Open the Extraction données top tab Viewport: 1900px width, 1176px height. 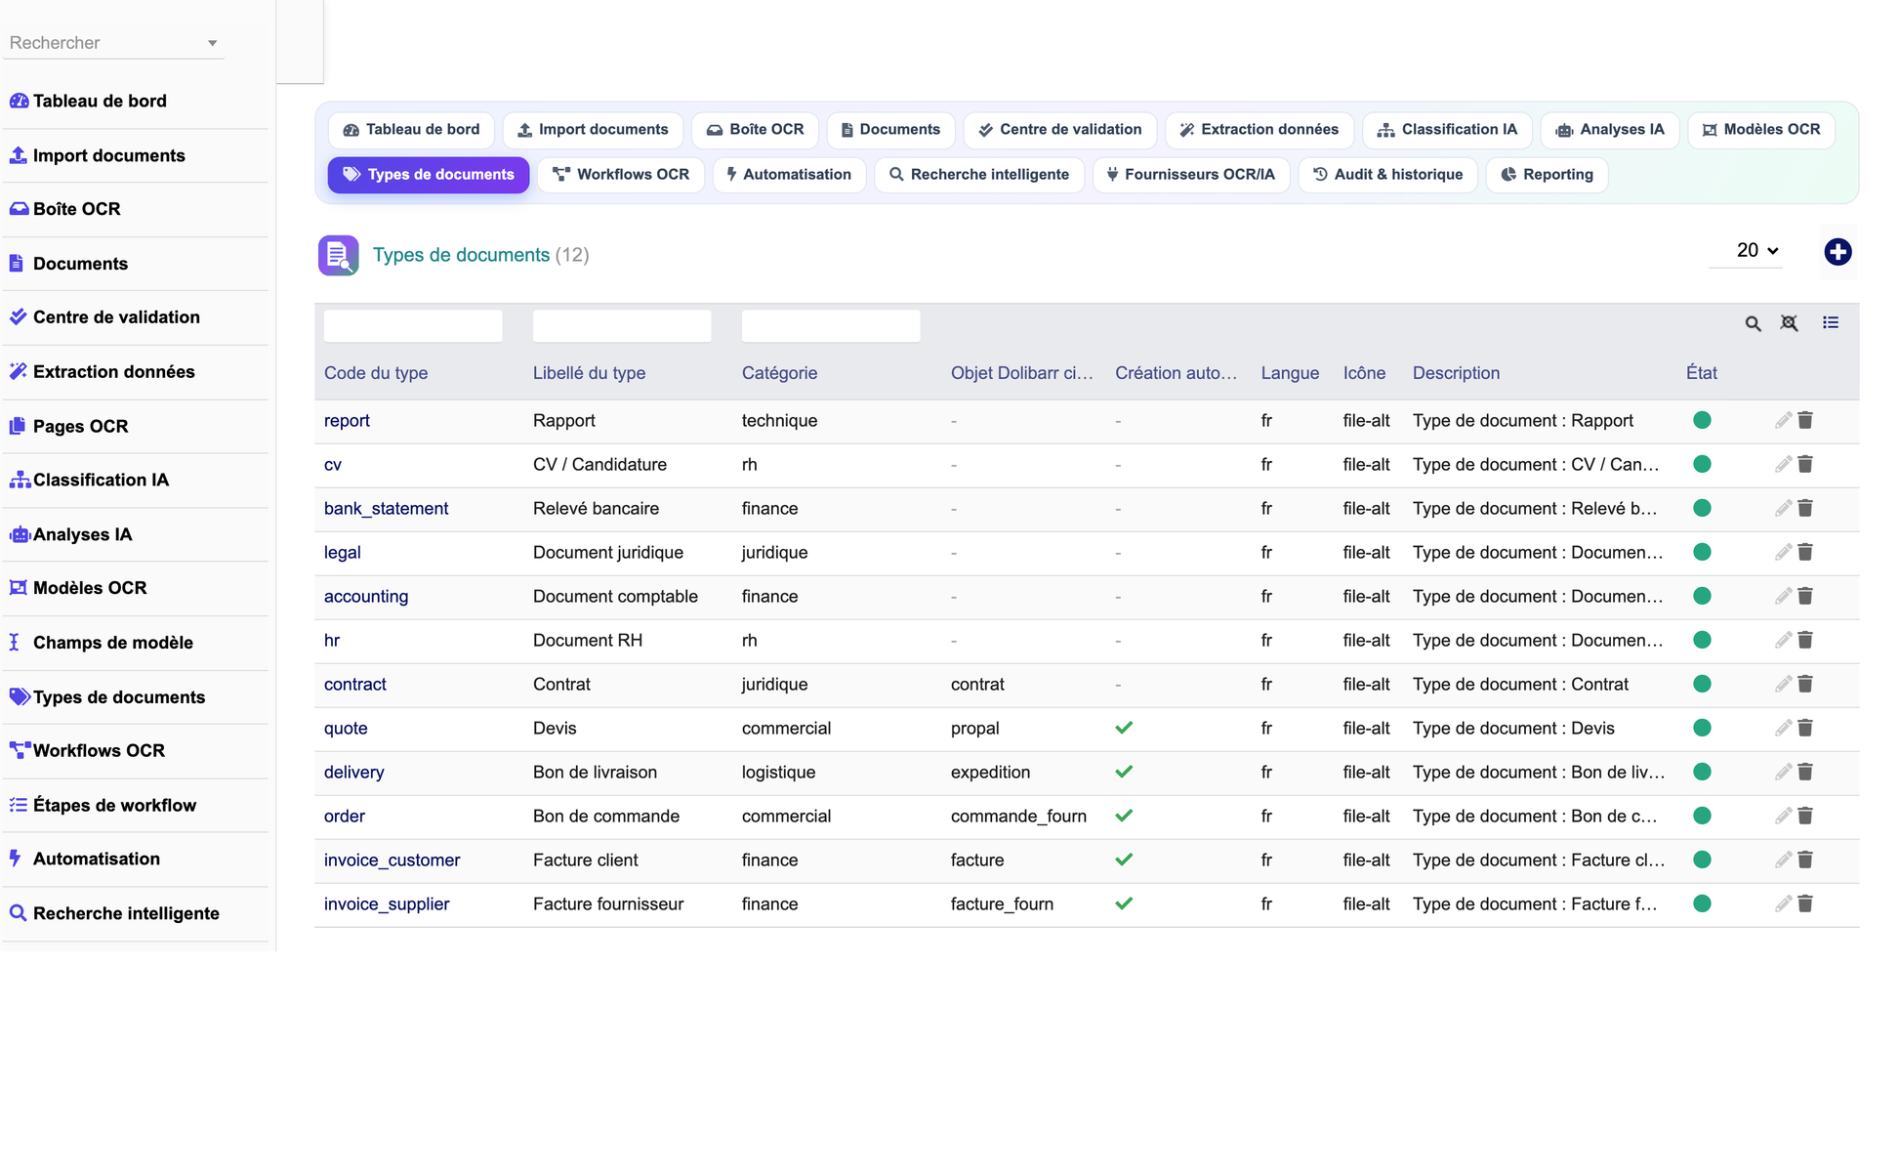click(x=1259, y=130)
